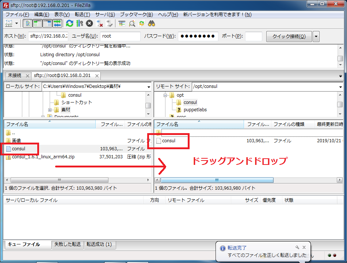Viewport: 347px width, 263px height.
Task: Click the process transfer queue icon
Action: pyautogui.click(x=80, y=23)
